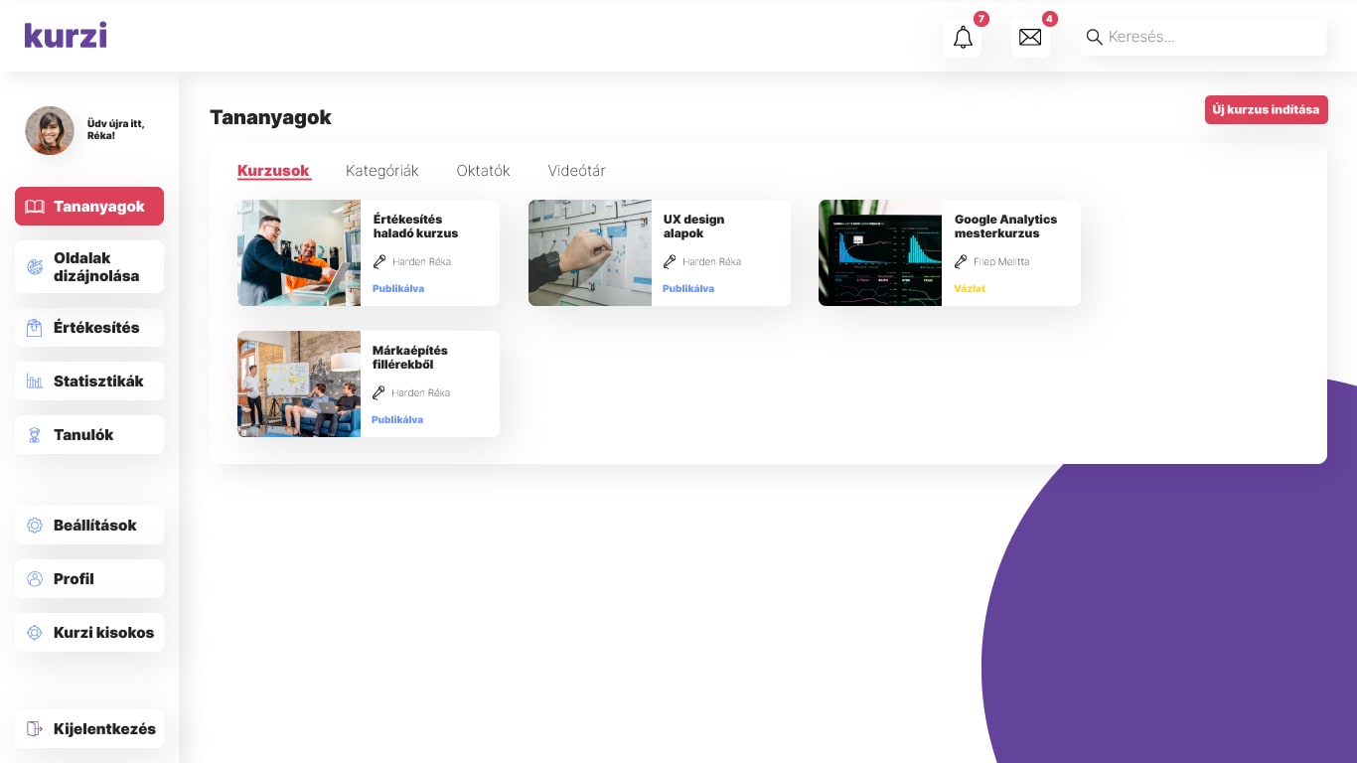Image resolution: width=1357 pixels, height=763 pixels.
Task: Switch to the Kategóriák tab
Action: click(x=382, y=171)
